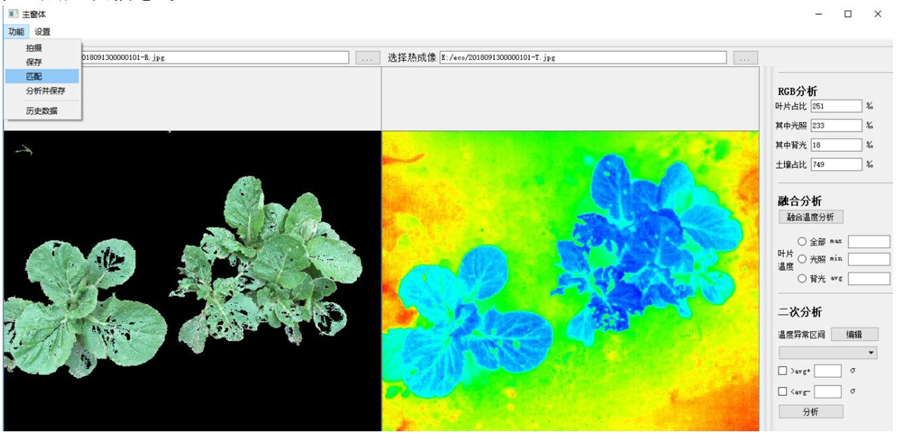Select the 光照 radio button
897x436 pixels.
click(802, 259)
